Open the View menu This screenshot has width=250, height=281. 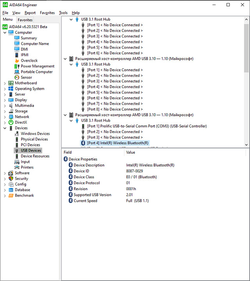click(x=16, y=13)
